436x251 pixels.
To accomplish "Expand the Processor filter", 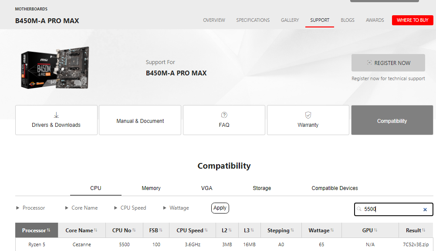I will (x=30, y=208).
